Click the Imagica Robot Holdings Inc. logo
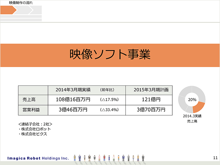The image size is (220, 165). tap(38, 158)
